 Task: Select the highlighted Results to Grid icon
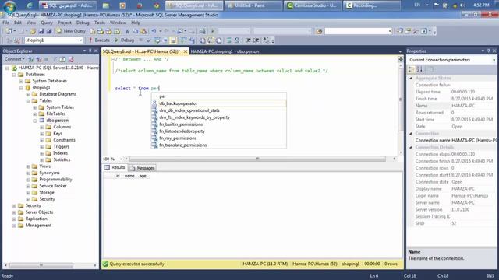pos(211,40)
